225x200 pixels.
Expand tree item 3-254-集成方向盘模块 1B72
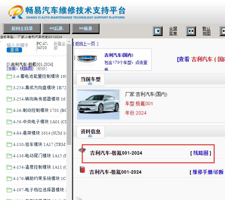(40, 87)
